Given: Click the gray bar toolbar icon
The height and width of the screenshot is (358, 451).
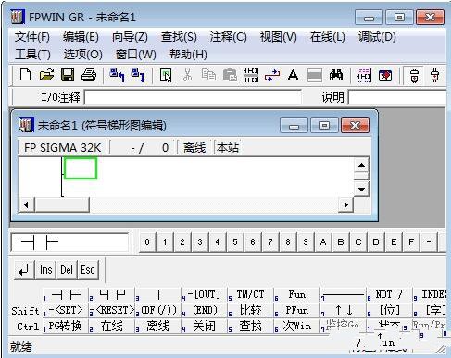Looking at the screenshot, I should [315, 76].
